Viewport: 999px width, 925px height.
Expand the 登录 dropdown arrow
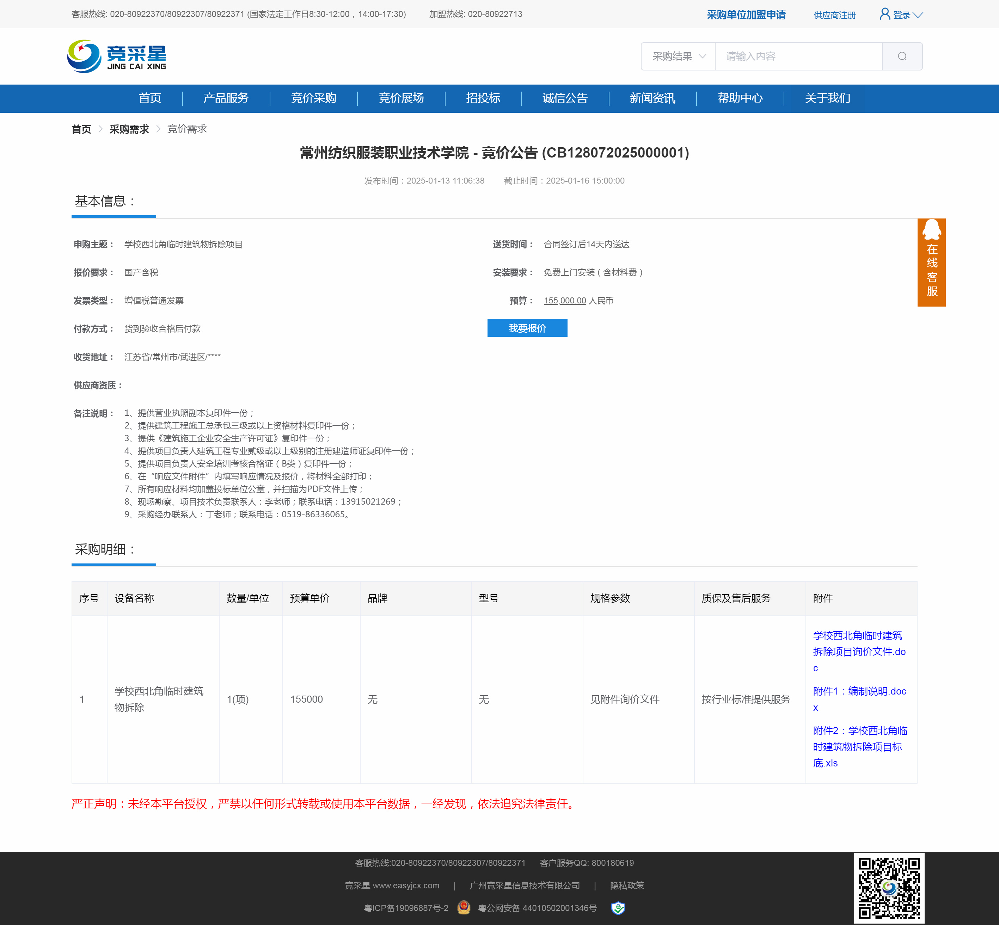pyautogui.click(x=918, y=15)
